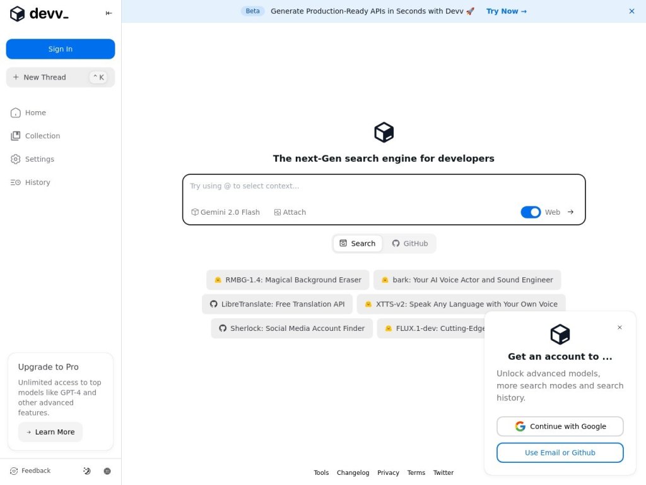Image resolution: width=646 pixels, height=485 pixels.
Task: Close the Get an account popup
Action: (x=620, y=328)
